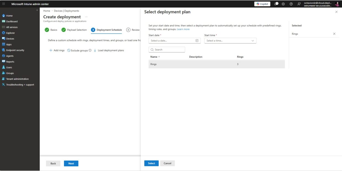Click the Copilot button in header
Screen dimensions: 342x171
262,4
